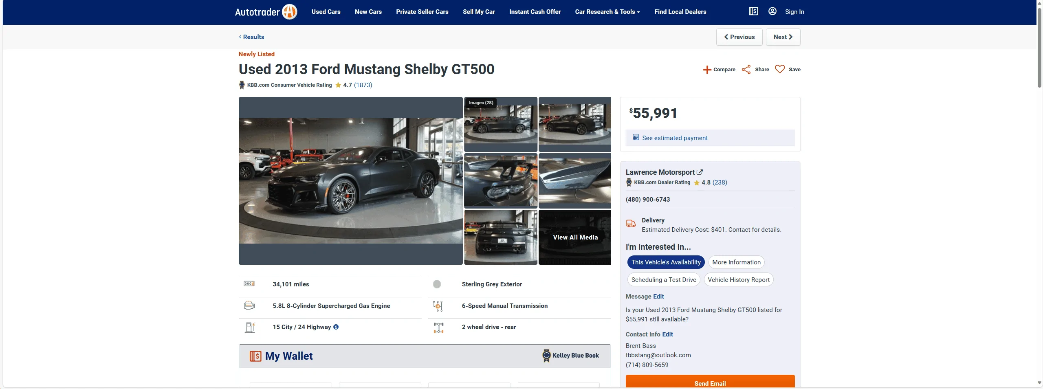
Task: Select This Vehicle's Availability option
Action: point(666,262)
